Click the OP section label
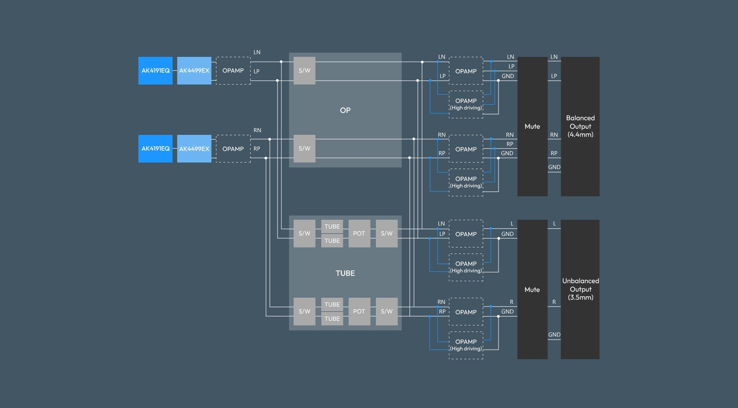Image resolution: width=738 pixels, height=408 pixels. (345, 110)
